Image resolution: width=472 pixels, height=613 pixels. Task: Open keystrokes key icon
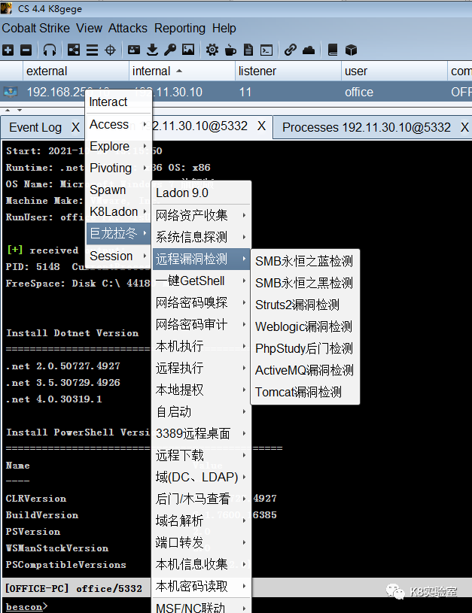point(170,50)
